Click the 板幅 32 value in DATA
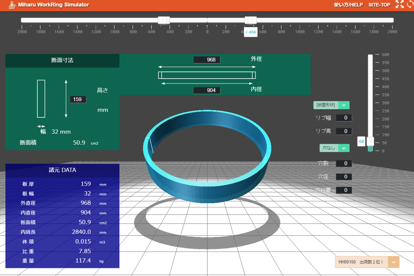This screenshot has height=276, width=414. (88, 194)
